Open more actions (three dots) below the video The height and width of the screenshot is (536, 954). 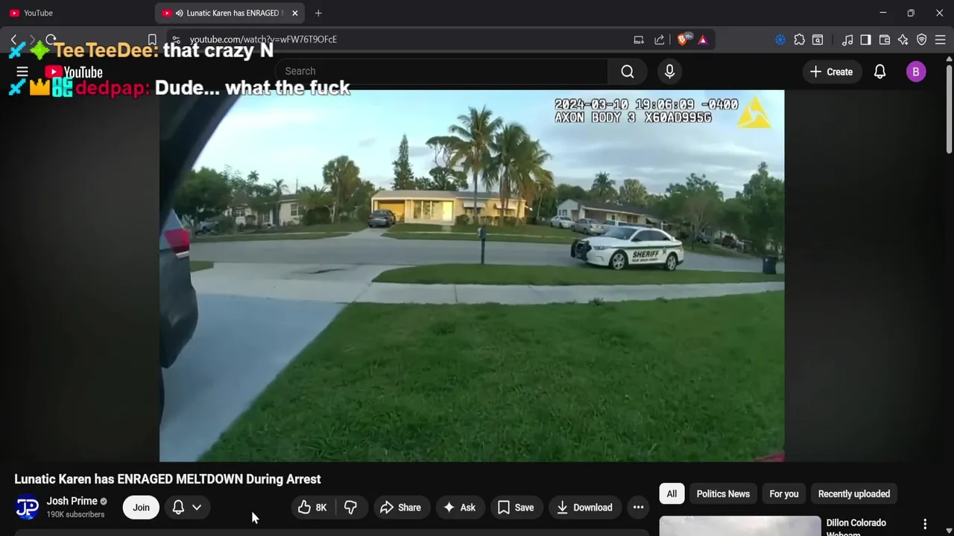(638, 508)
